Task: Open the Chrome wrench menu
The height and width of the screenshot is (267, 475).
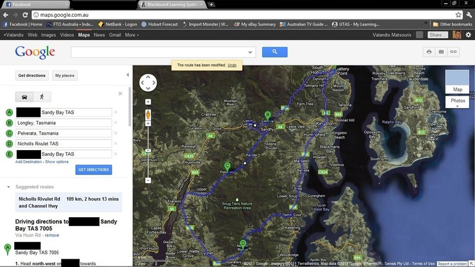Action: tap(469, 15)
